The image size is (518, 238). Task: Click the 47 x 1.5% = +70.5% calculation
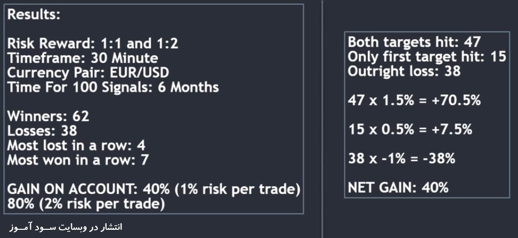point(414,100)
